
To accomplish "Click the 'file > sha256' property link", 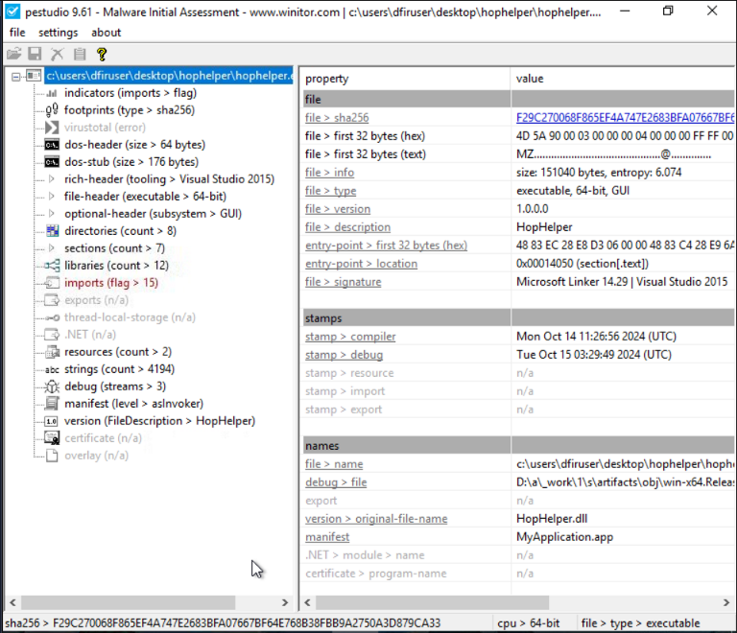I will pyautogui.click(x=337, y=118).
